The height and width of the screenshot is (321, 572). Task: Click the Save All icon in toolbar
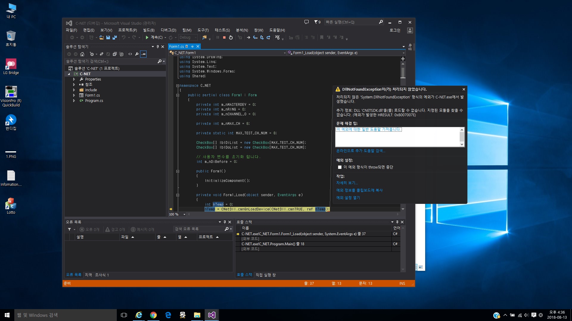pos(114,37)
